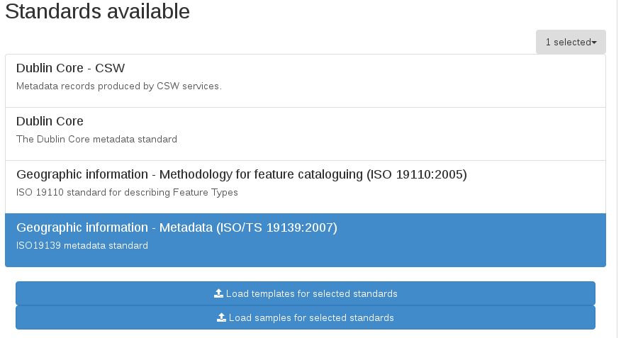Screen dimensions: 621x338
Task: Click 'ISO 19110 standard for describing Feature Types' text
Action: 127,193
